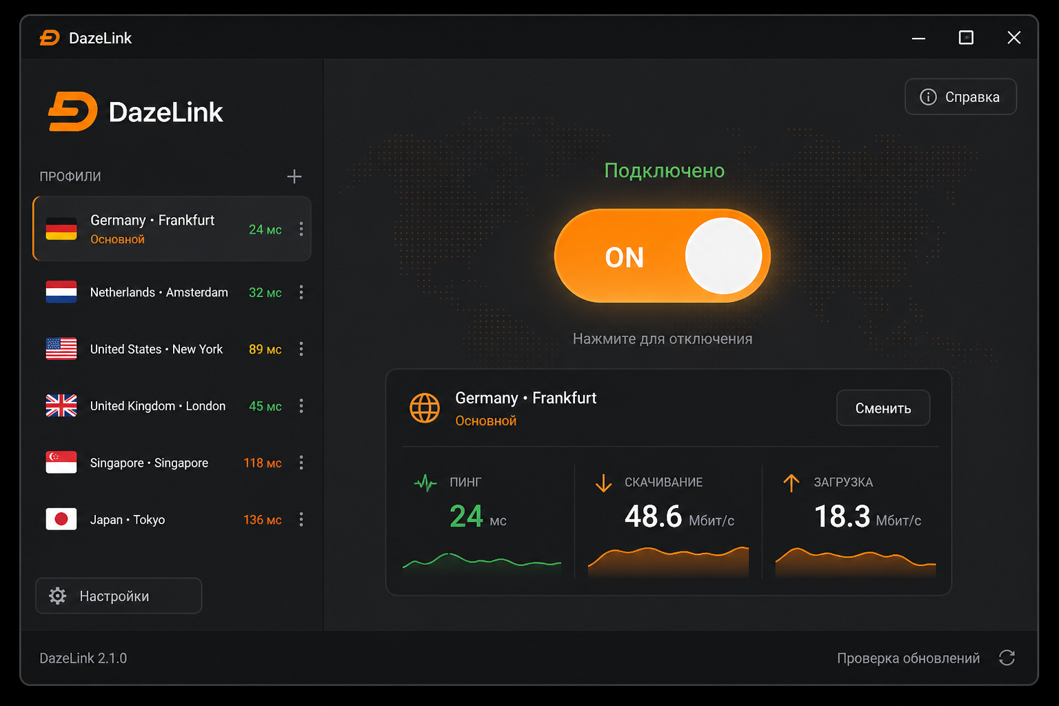This screenshot has width=1059, height=706.
Task: Click the download arrow icon
Action: click(x=603, y=483)
